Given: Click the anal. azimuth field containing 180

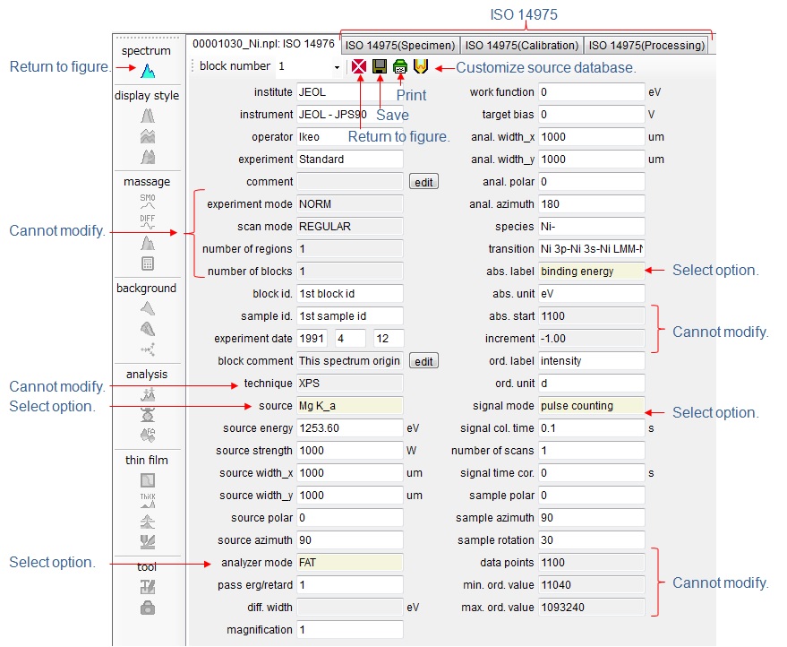Looking at the screenshot, I should (591, 204).
